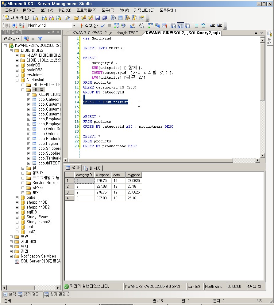Click Object Explorer disconnect icon
Viewport: 274px width, 305px height.
pyautogui.click(x=26, y=39)
